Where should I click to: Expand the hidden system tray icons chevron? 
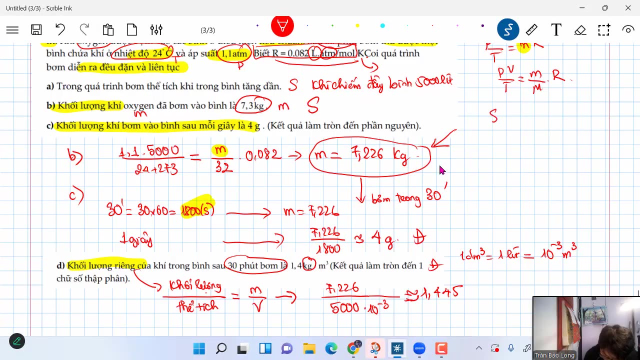click(479, 348)
